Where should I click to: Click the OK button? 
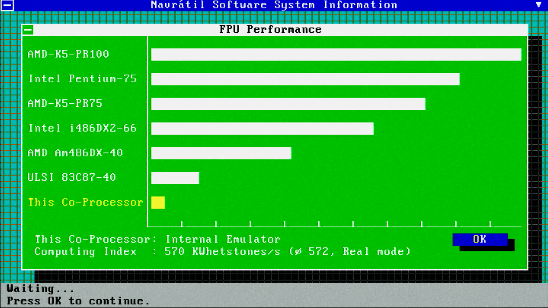pos(480,239)
